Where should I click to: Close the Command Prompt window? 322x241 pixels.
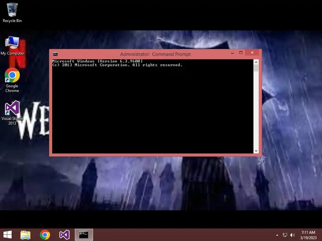click(252, 53)
